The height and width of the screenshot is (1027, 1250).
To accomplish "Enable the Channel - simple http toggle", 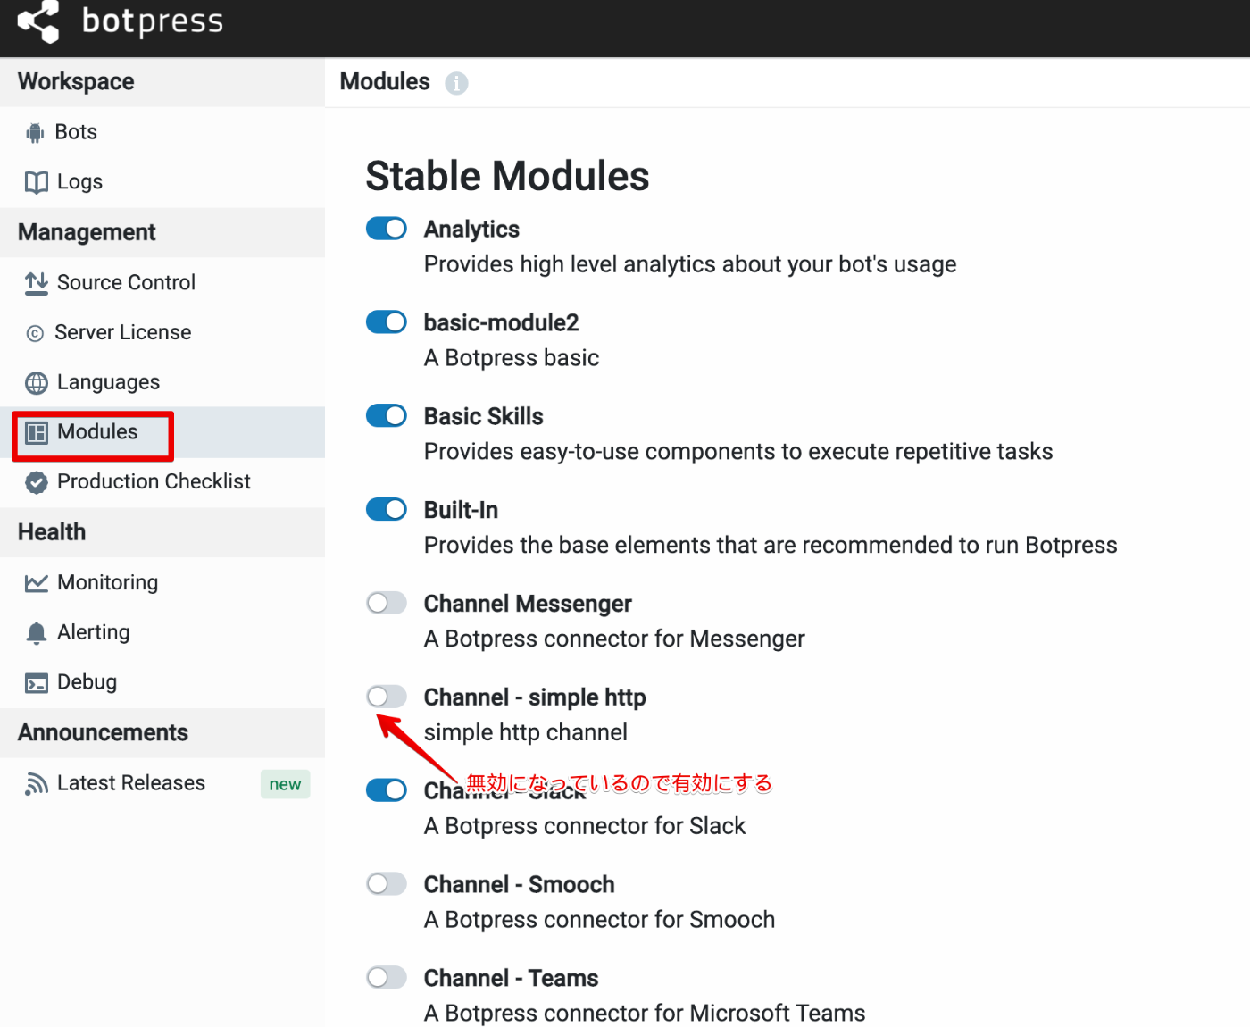I will tap(387, 697).
